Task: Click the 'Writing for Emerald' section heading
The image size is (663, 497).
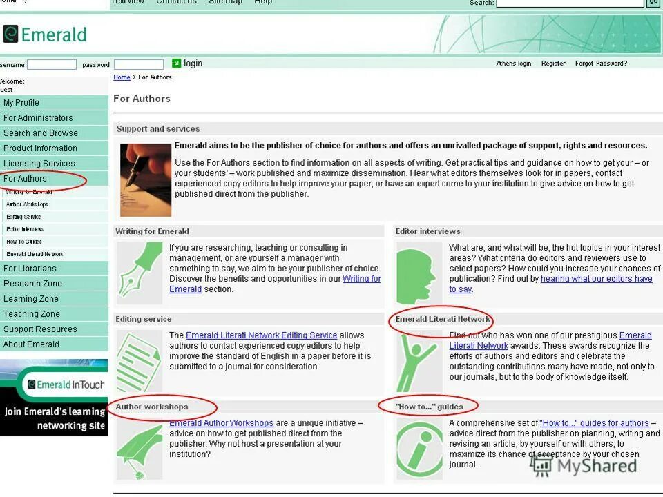Action: coord(152,232)
